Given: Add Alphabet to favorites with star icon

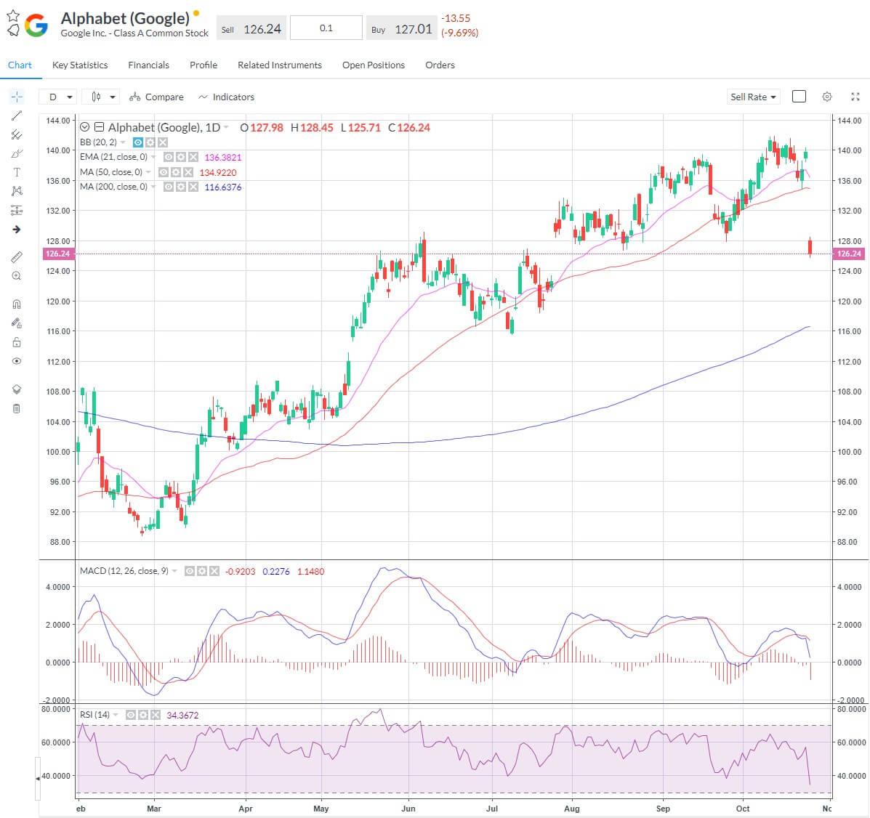Looking at the screenshot, I should [x=13, y=16].
